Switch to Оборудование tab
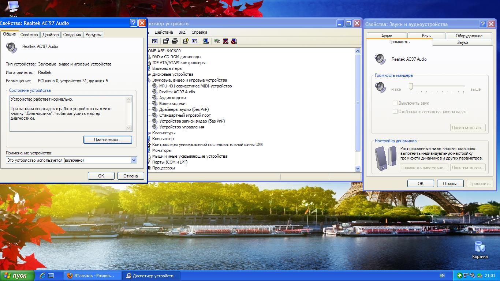 pyautogui.click(x=469, y=36)
